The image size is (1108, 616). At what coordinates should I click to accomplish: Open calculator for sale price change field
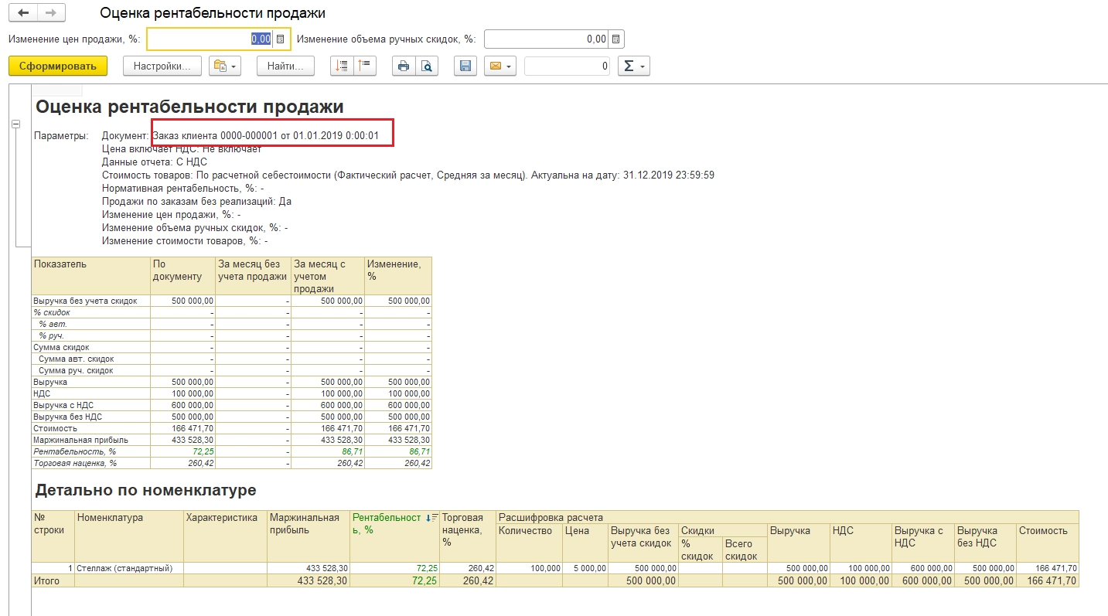point(281,39)
